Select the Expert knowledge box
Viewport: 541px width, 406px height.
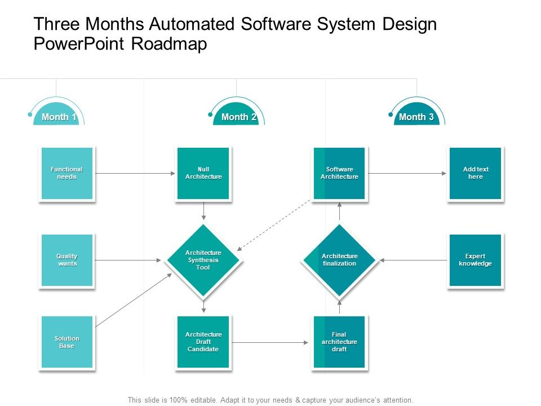476,260
